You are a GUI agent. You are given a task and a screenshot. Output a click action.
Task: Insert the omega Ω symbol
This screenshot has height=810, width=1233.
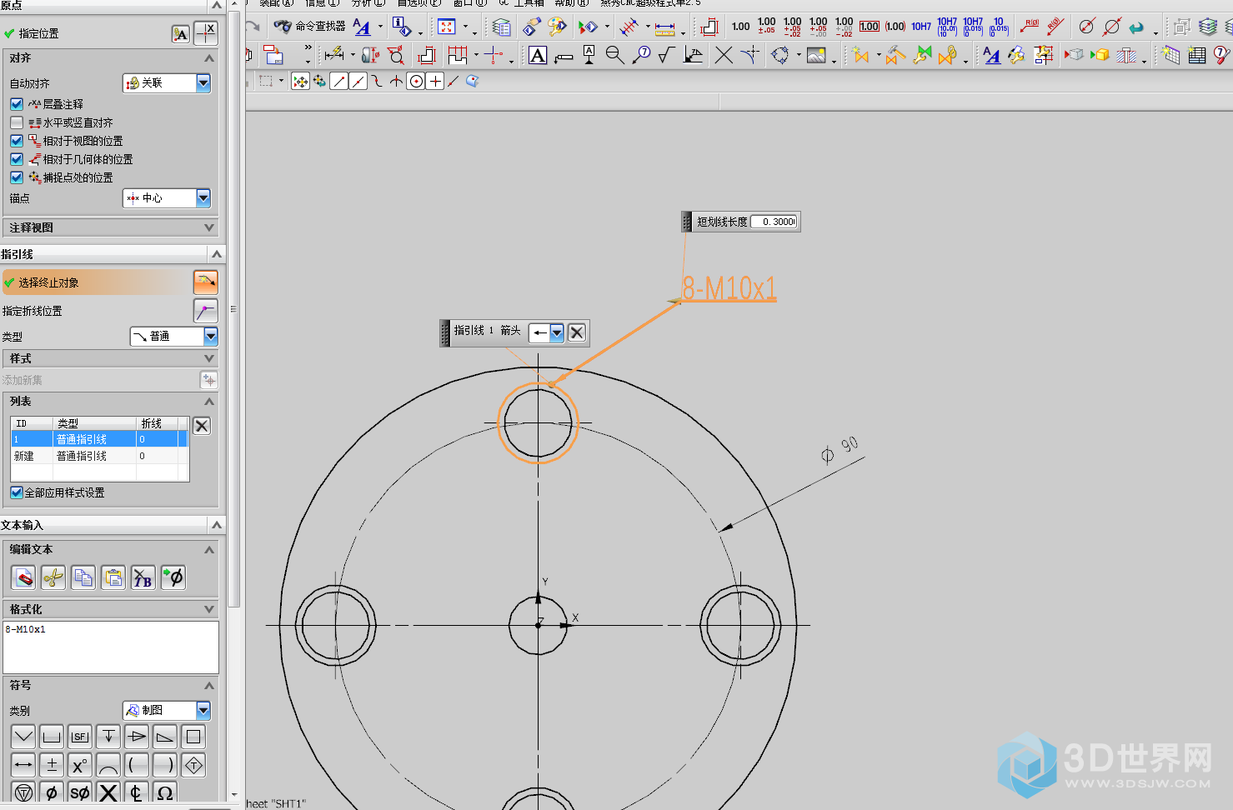[x=165, y=792]
